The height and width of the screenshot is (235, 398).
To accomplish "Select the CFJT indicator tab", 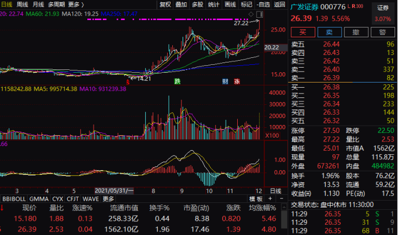I will [x=73, y=199].
